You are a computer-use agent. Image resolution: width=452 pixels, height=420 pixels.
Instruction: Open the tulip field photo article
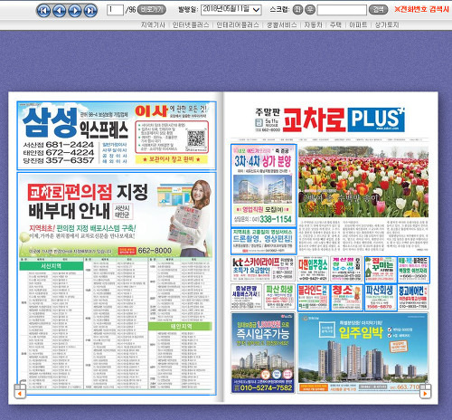363,182
